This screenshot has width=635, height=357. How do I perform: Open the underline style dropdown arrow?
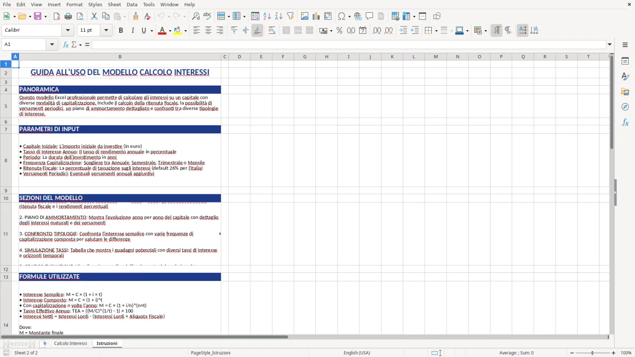click(152, 31)
